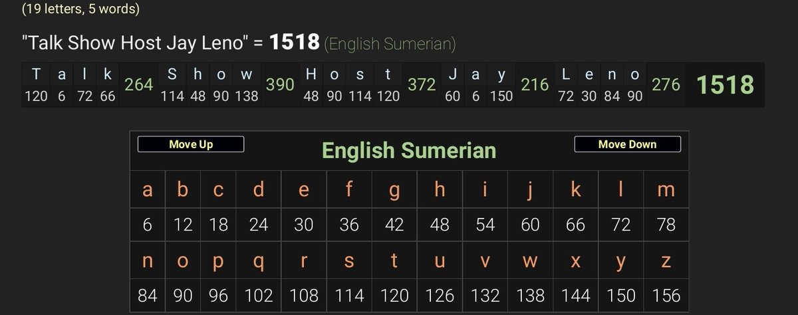Select letter g in the cipher table
Image resolution: width=798 pixels, height=315 pixels.
click(x=394, y=191)
